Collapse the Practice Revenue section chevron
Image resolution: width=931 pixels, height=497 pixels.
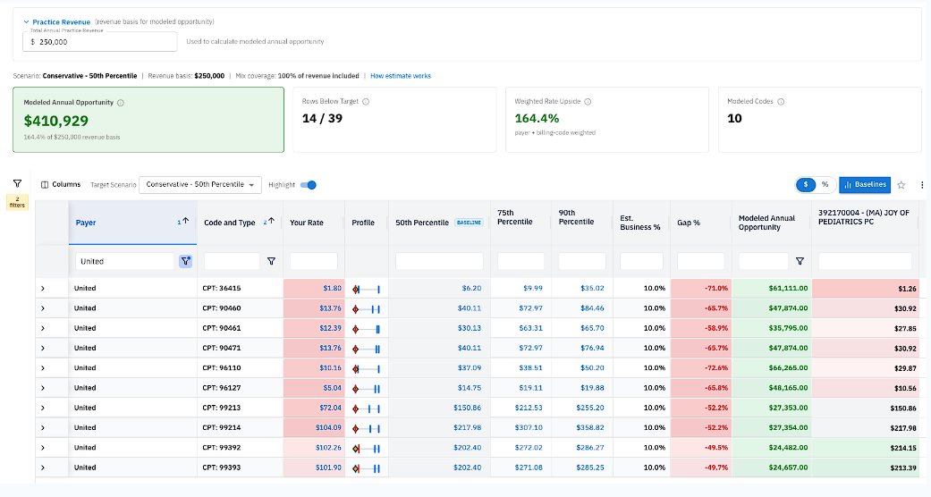pyautogui.click(x=26, y=22)
